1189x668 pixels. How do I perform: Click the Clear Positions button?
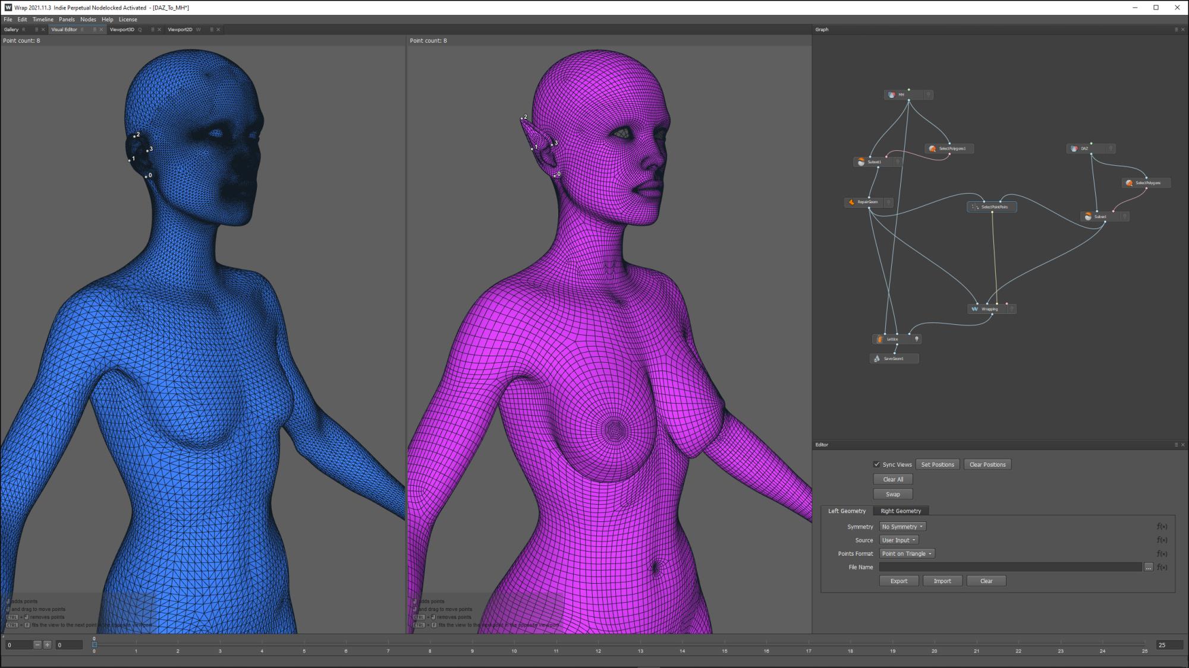pyautogui.click(x=987, y=464)
